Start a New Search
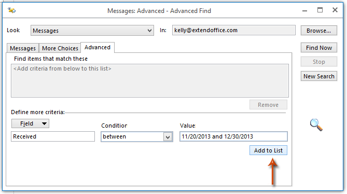The image size is (347, 194). 318,76
